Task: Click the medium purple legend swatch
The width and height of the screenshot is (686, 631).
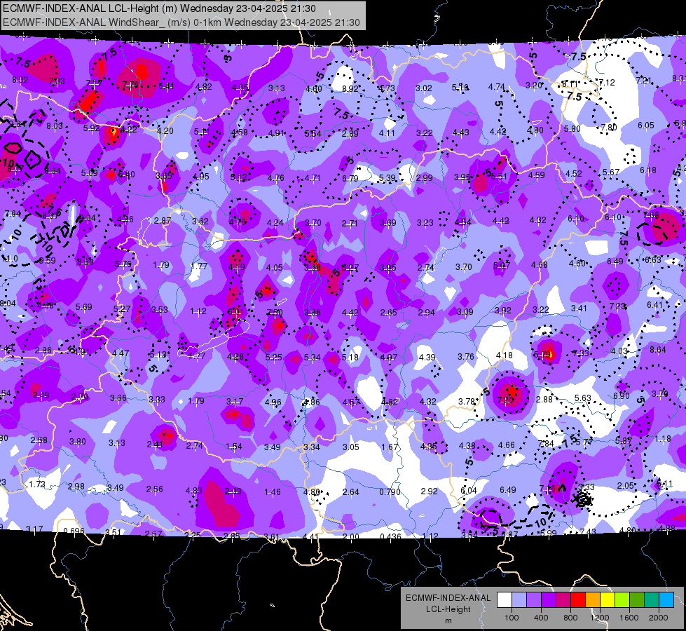Action: point(534,600)
